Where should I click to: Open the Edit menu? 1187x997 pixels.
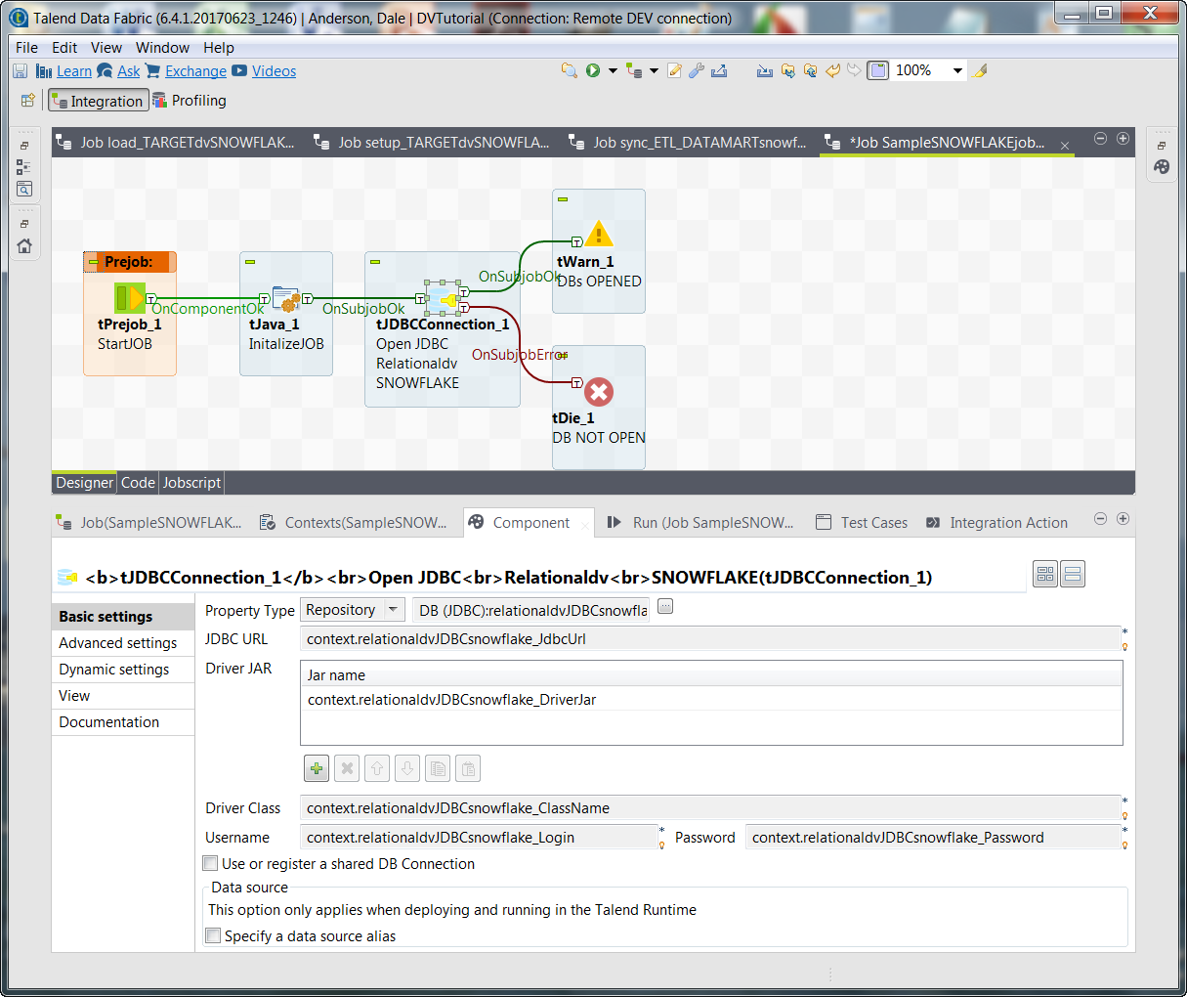click(x=64, y=47)
